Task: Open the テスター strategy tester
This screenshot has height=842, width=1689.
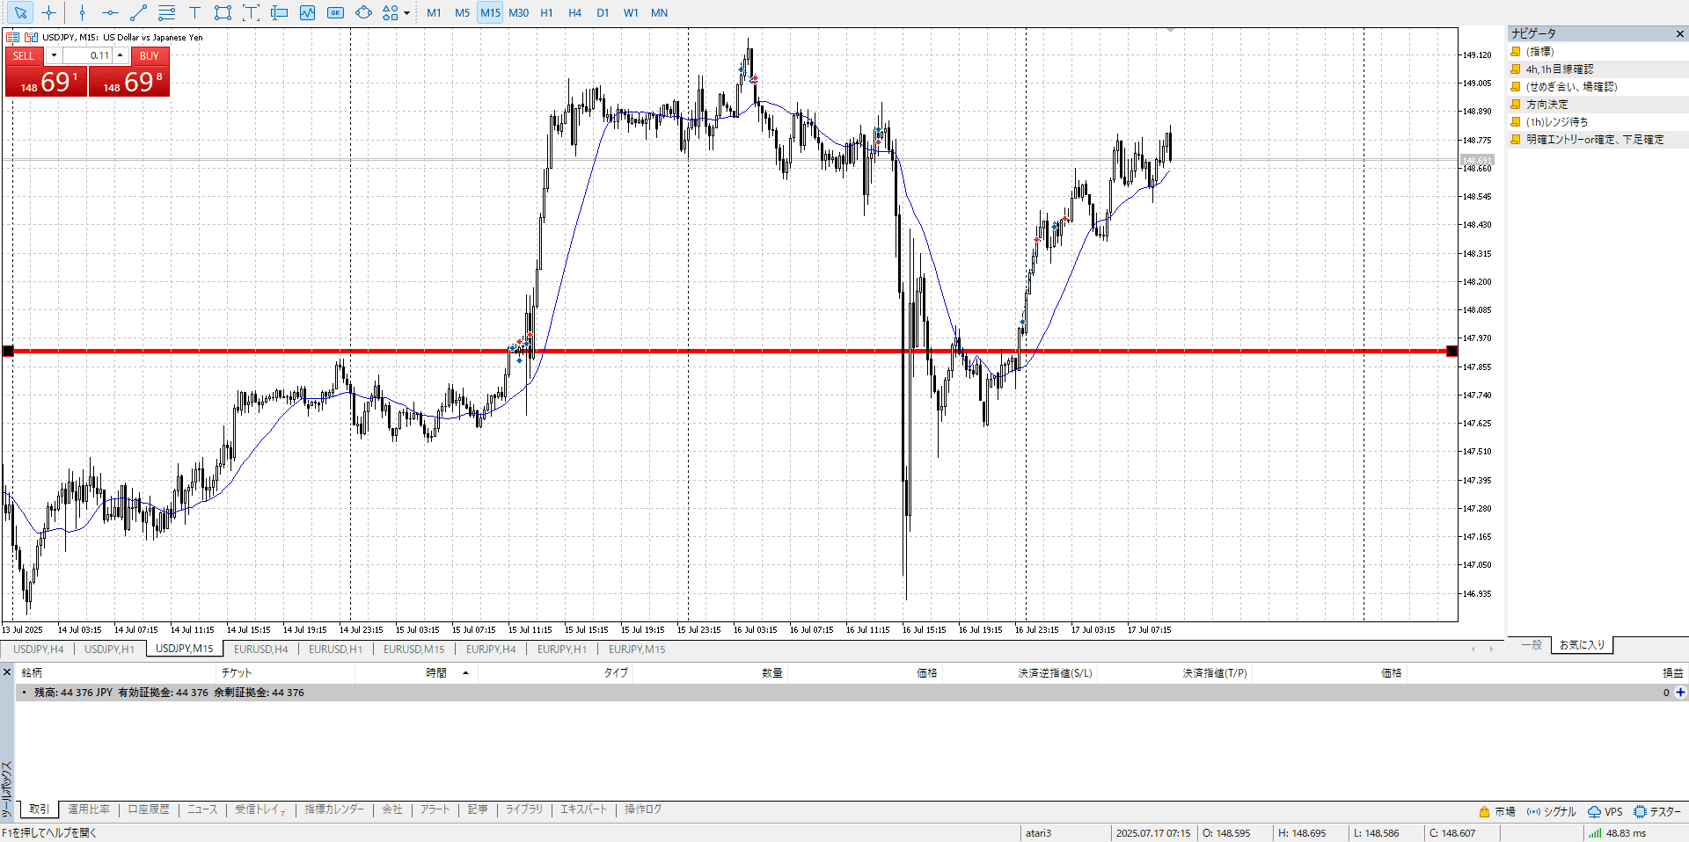Action: pyautogui.click(x=1657, y=811)
